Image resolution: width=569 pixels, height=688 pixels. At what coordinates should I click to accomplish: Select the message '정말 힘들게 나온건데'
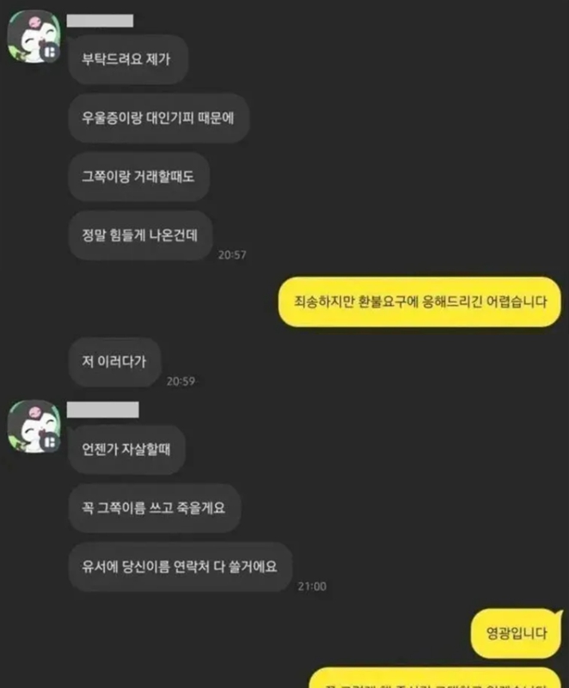pos(140,235)
